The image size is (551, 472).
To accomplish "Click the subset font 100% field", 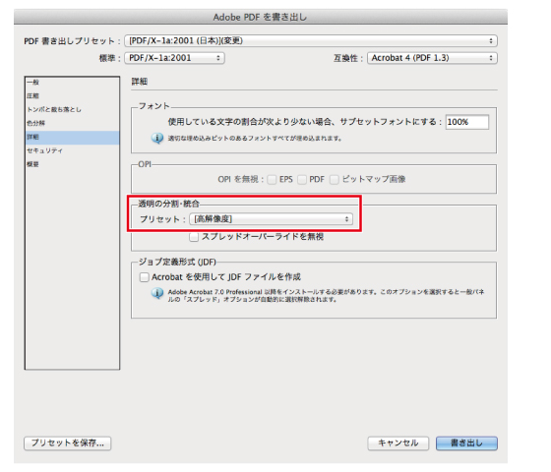I will click(467, 122).
